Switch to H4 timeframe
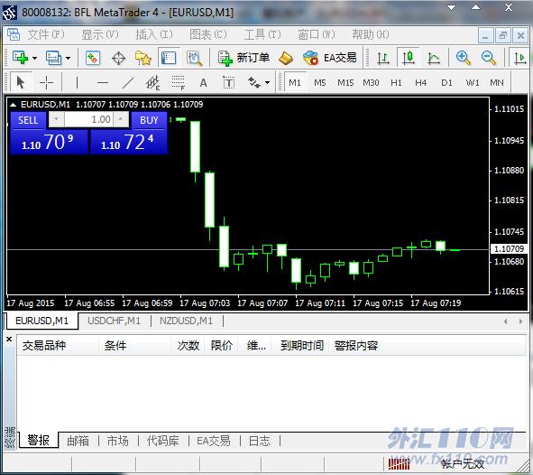This screenshot has width=533, height=475. pos(421,83)
